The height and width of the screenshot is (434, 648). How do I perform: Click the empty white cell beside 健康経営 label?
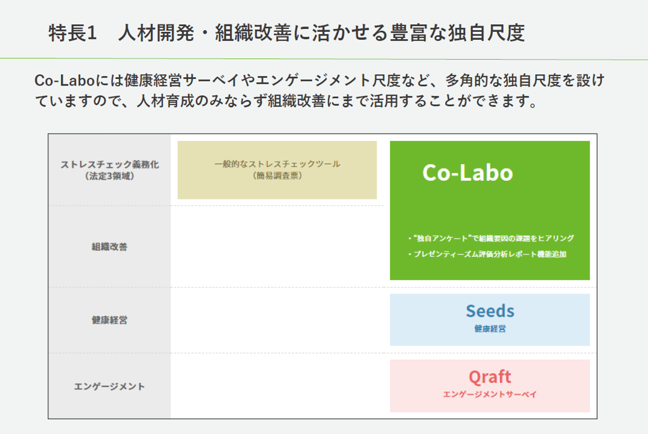[x=277, y=320]
